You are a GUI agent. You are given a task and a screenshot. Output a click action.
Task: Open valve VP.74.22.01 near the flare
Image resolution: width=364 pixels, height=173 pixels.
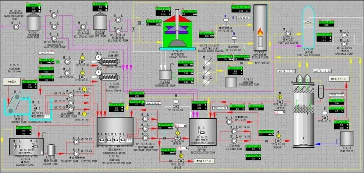(x=226, y=21)
